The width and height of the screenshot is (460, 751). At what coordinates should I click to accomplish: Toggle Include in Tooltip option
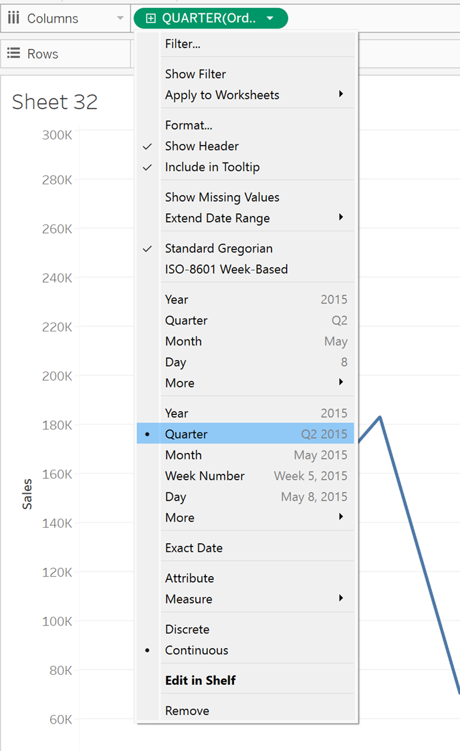coord(212,167)
